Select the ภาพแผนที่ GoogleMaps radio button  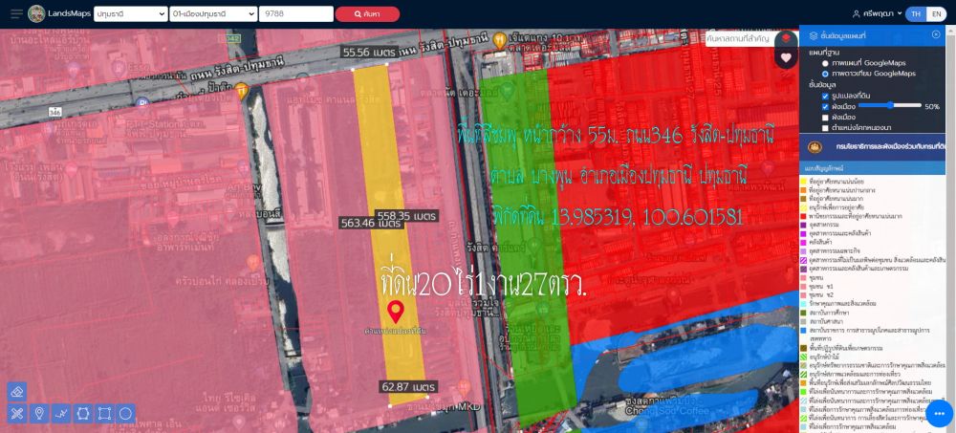(x=826, y=63)
